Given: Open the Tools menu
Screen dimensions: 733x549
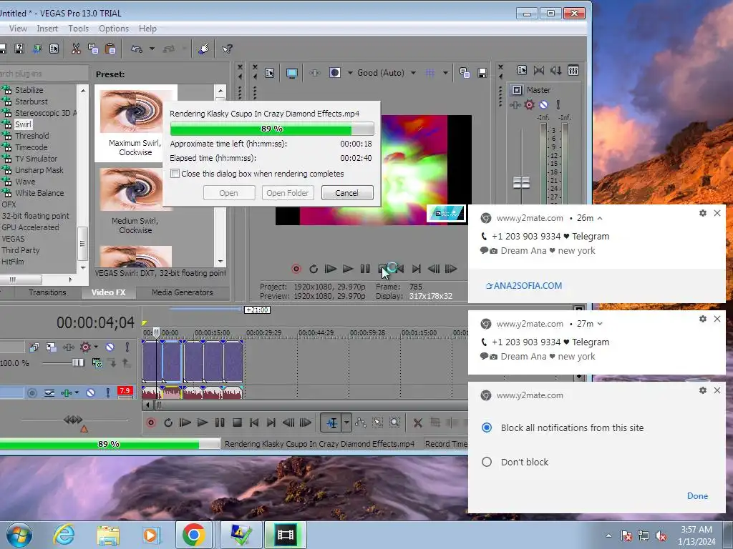Looking at the screenshot, I should tap(78, 29).
